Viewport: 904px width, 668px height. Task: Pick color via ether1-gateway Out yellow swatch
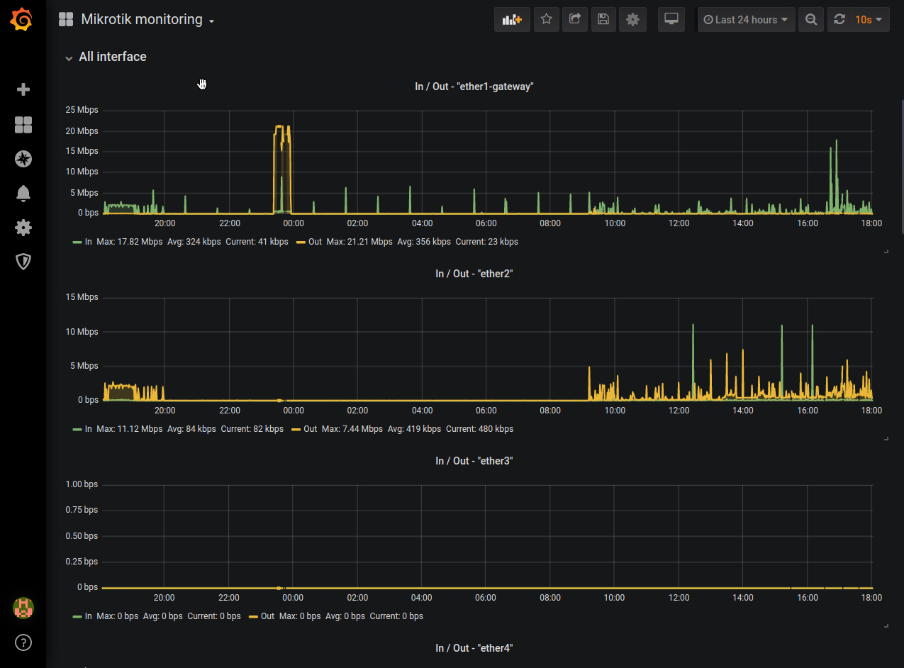[301, 242]
